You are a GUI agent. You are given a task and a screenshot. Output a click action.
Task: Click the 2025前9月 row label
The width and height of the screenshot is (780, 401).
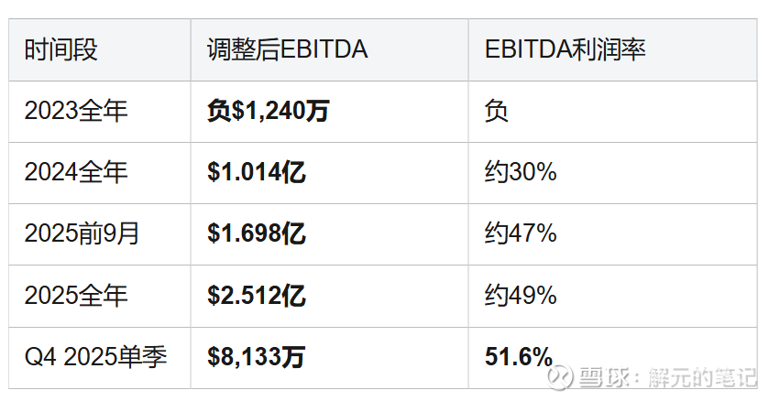[82, 233]
